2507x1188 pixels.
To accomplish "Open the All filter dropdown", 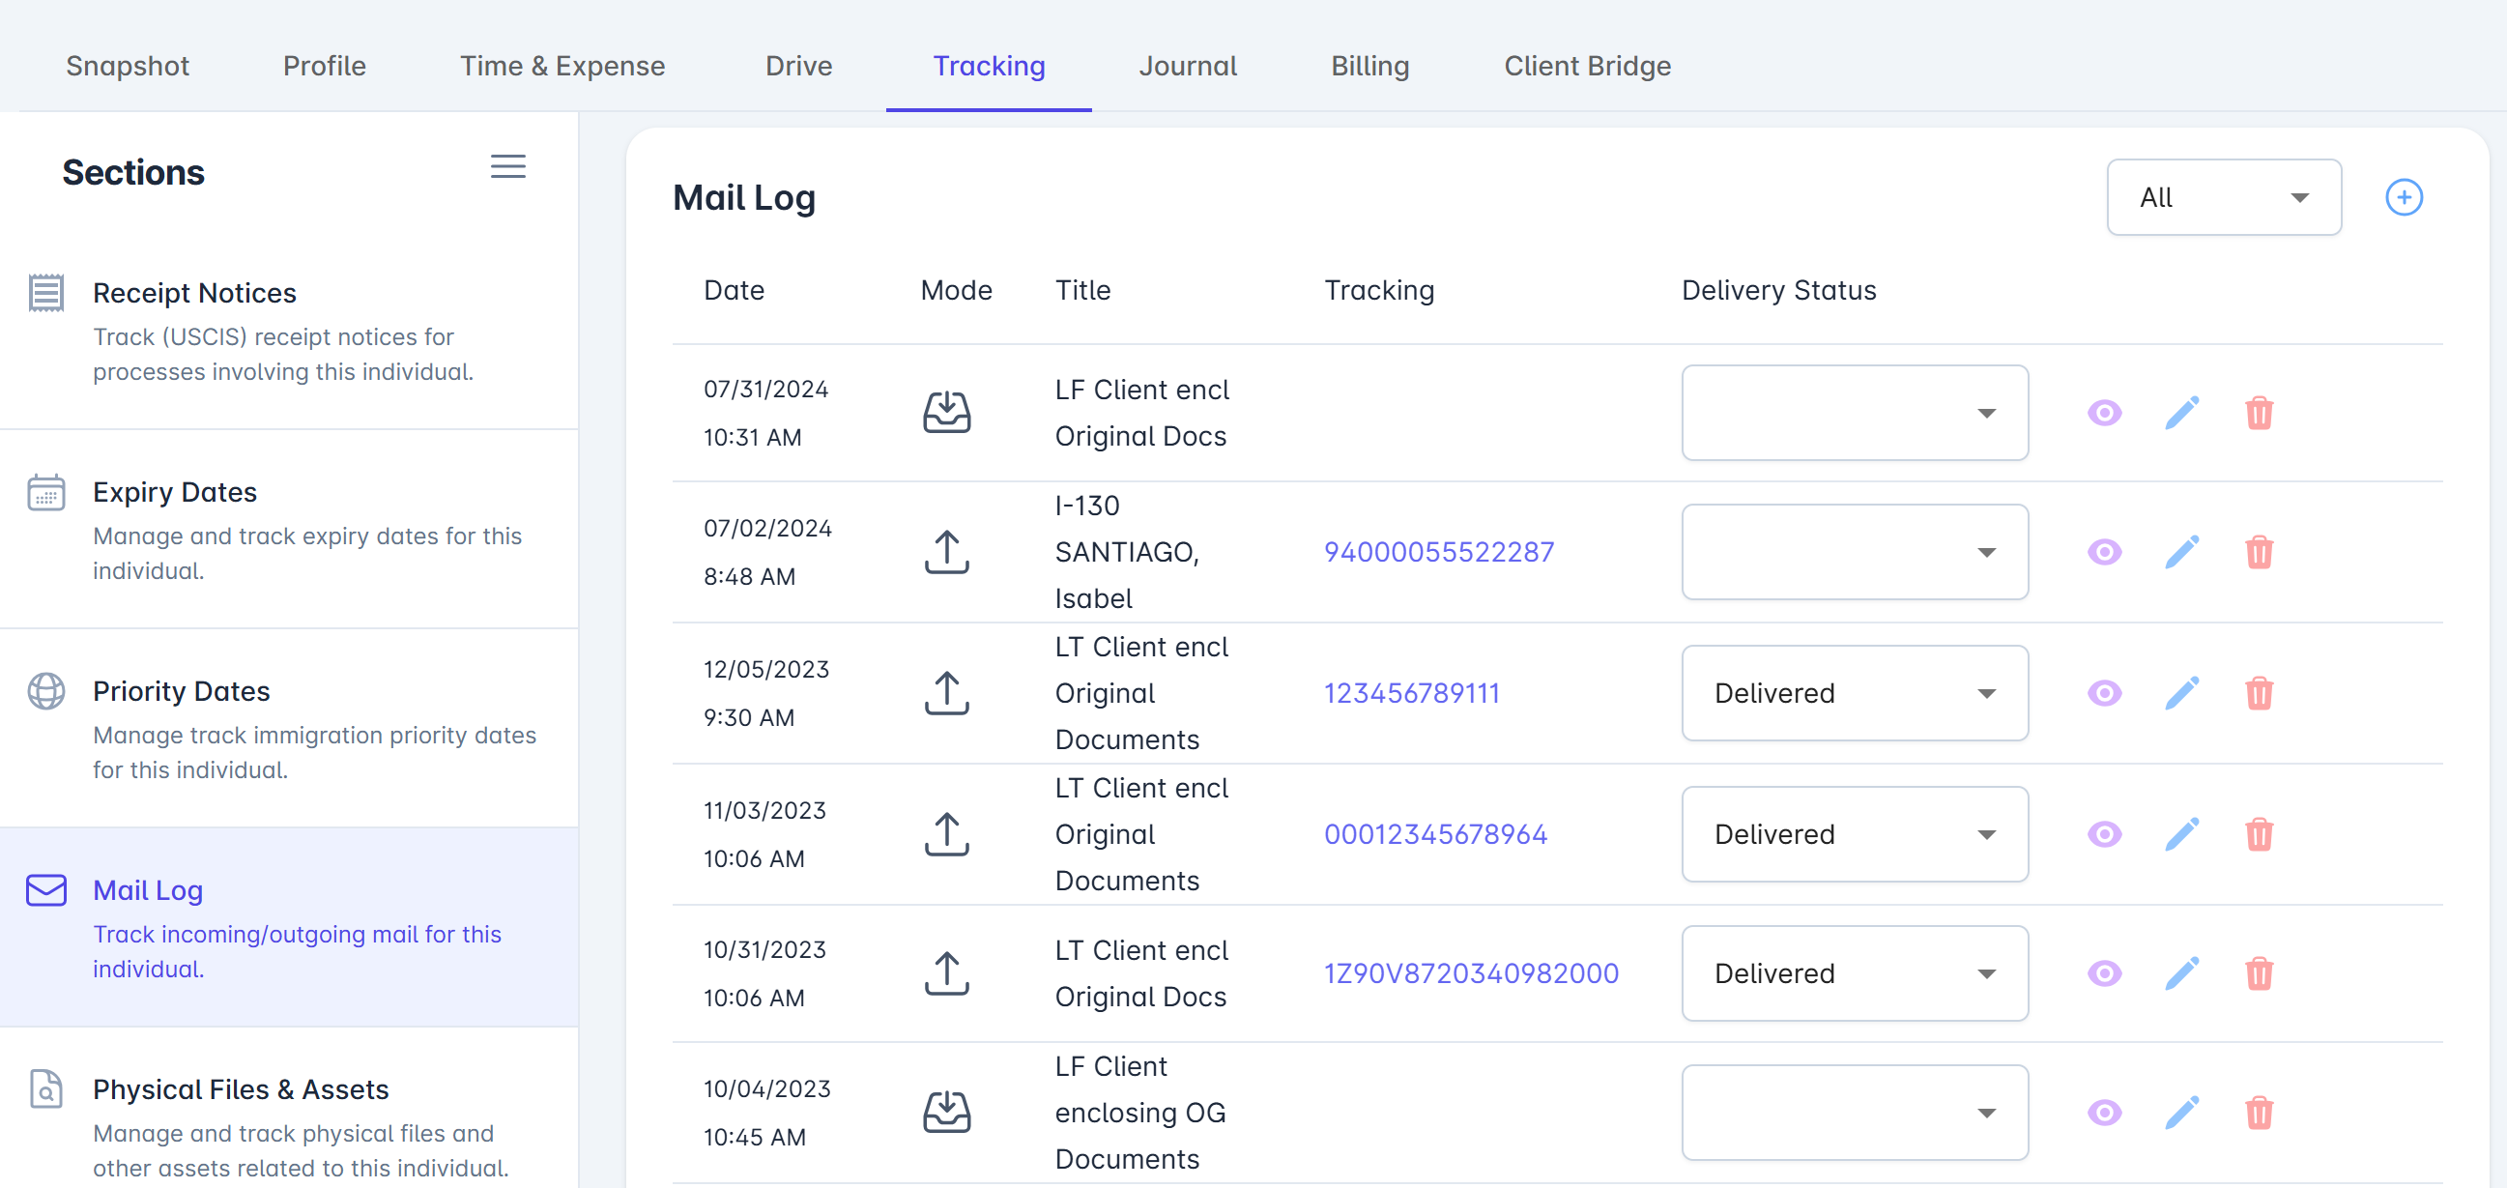I will point(2223,197).
